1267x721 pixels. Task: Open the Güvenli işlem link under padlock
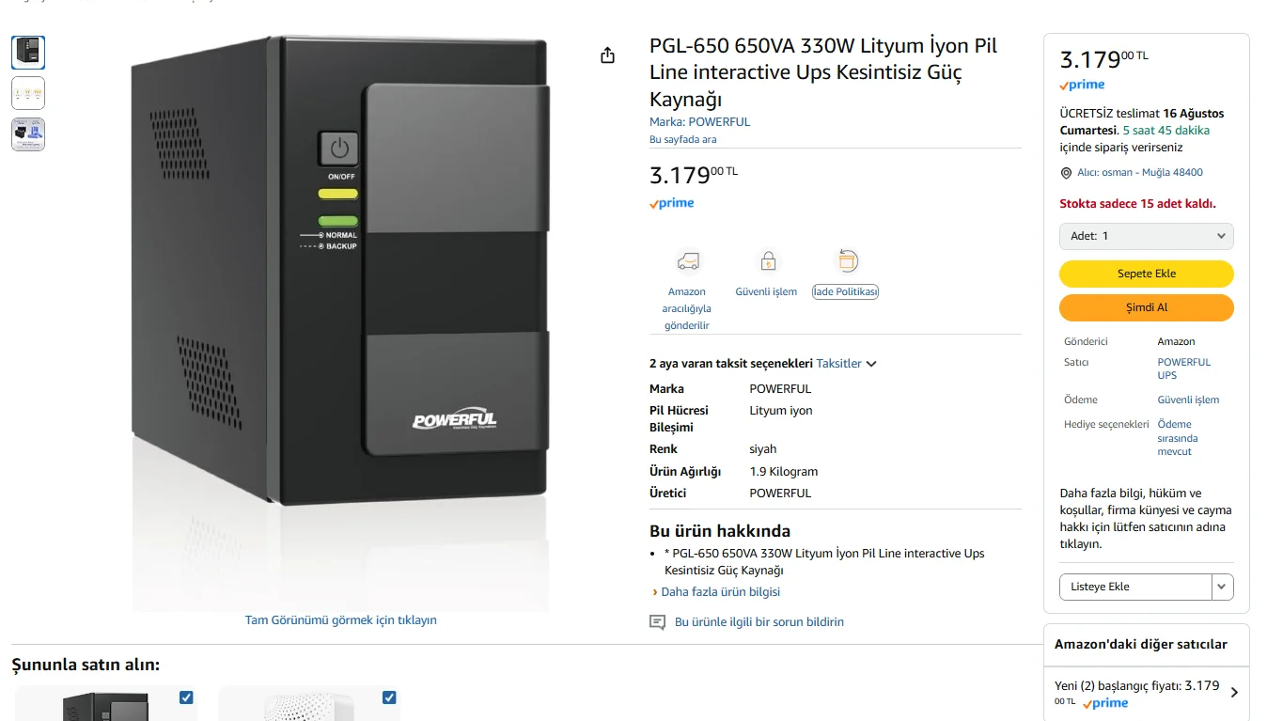(766, 292)
